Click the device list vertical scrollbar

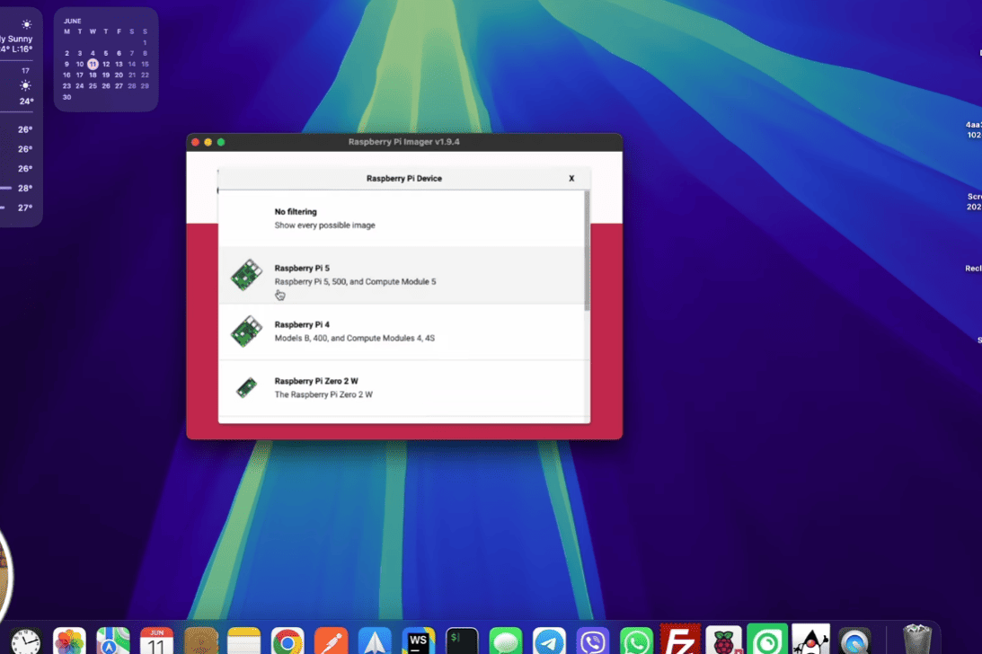point(587,251)
